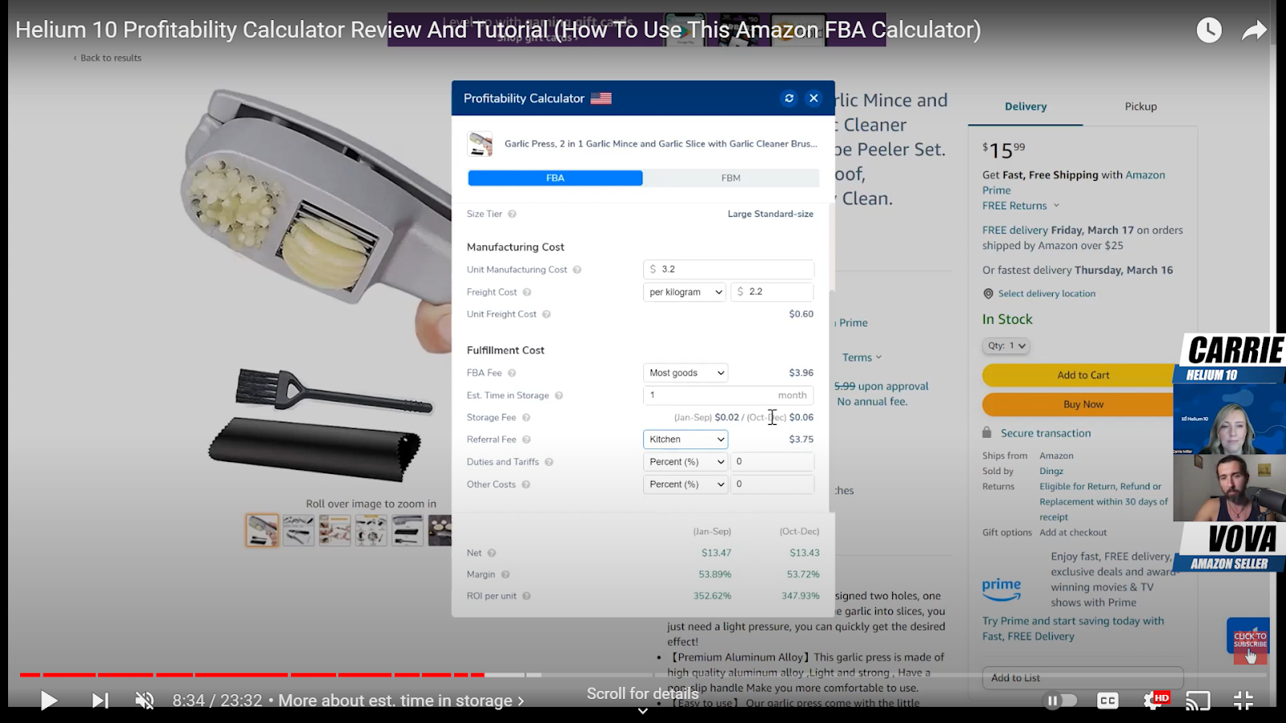Click Select delivery location link
The width and height of the screenshot is (1286, 723).
click(1046, 294)
